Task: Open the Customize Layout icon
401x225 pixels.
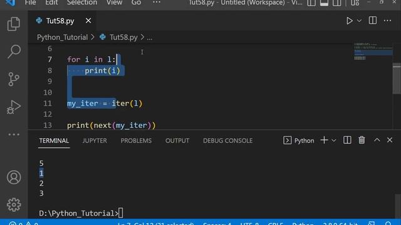Action: point(355,2)
